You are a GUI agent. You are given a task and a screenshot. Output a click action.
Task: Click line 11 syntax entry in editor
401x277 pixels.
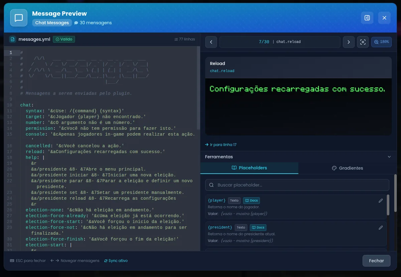tap(75, 111)
